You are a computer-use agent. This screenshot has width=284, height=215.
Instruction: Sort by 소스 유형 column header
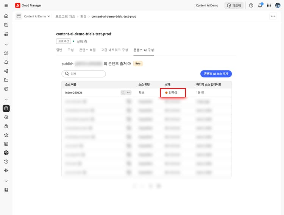[144, 84]
